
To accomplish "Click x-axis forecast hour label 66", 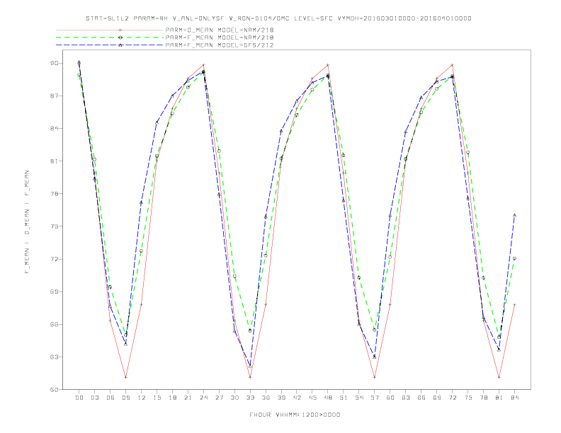I will point(421,398).
